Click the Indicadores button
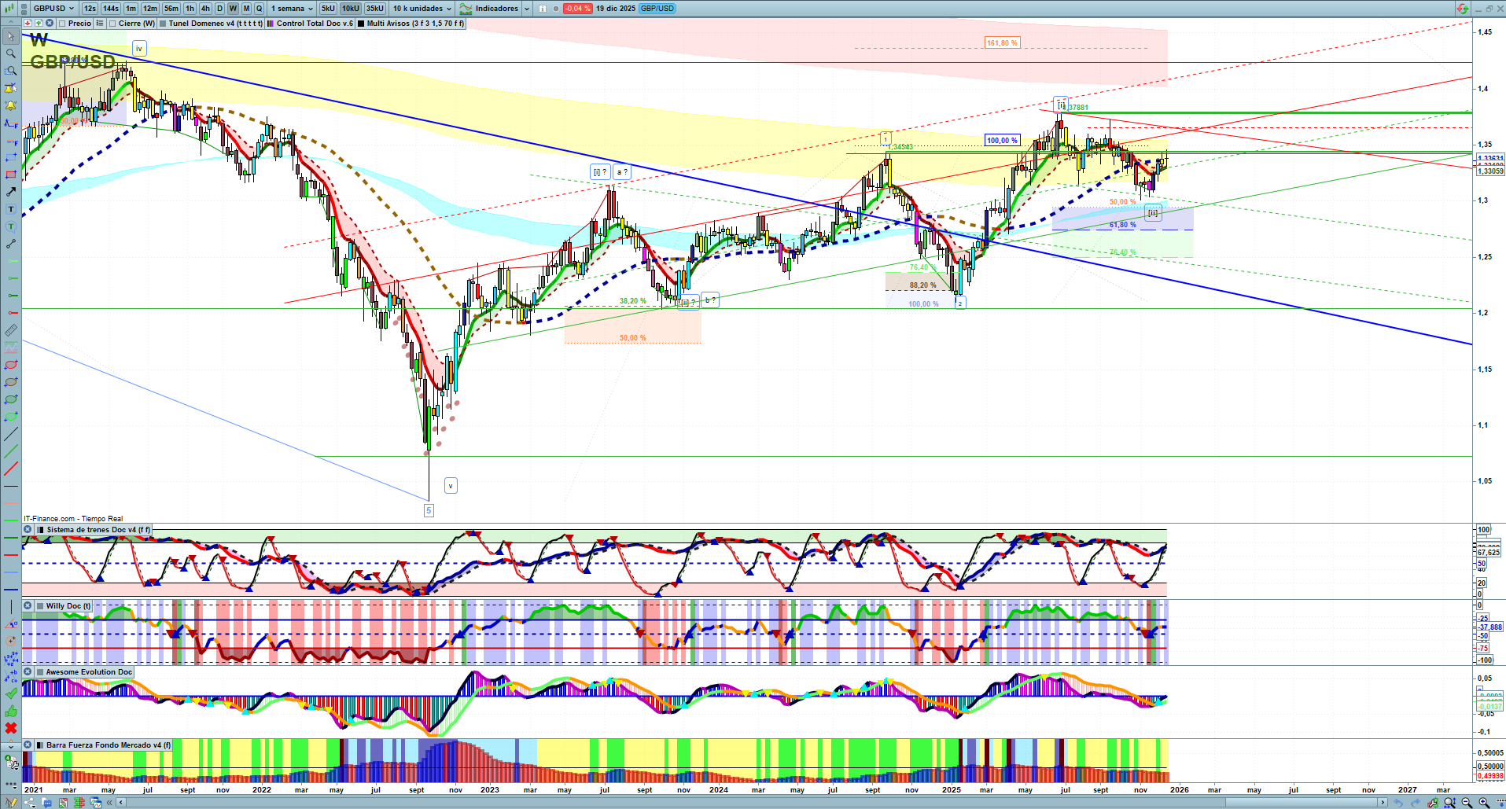 489,9
